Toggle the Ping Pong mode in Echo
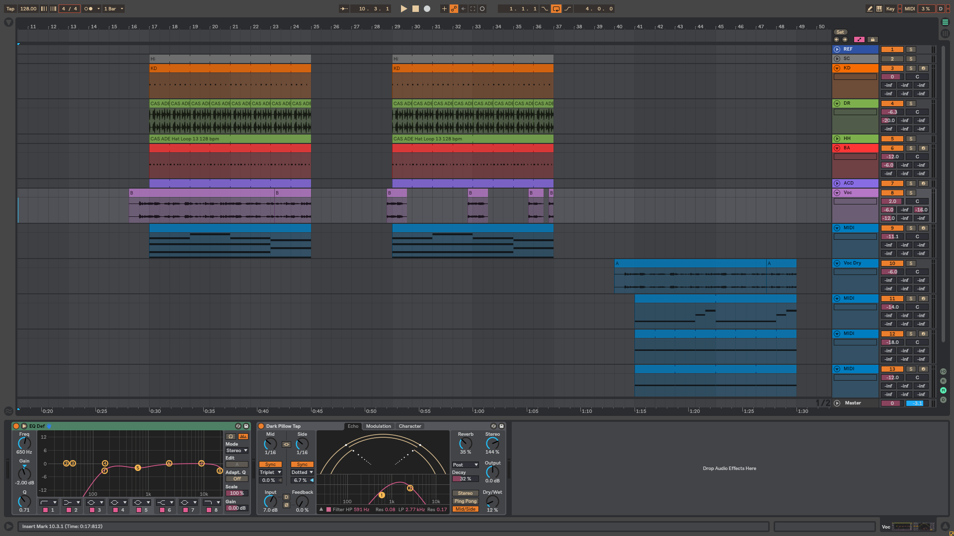 tap(465, 501)
